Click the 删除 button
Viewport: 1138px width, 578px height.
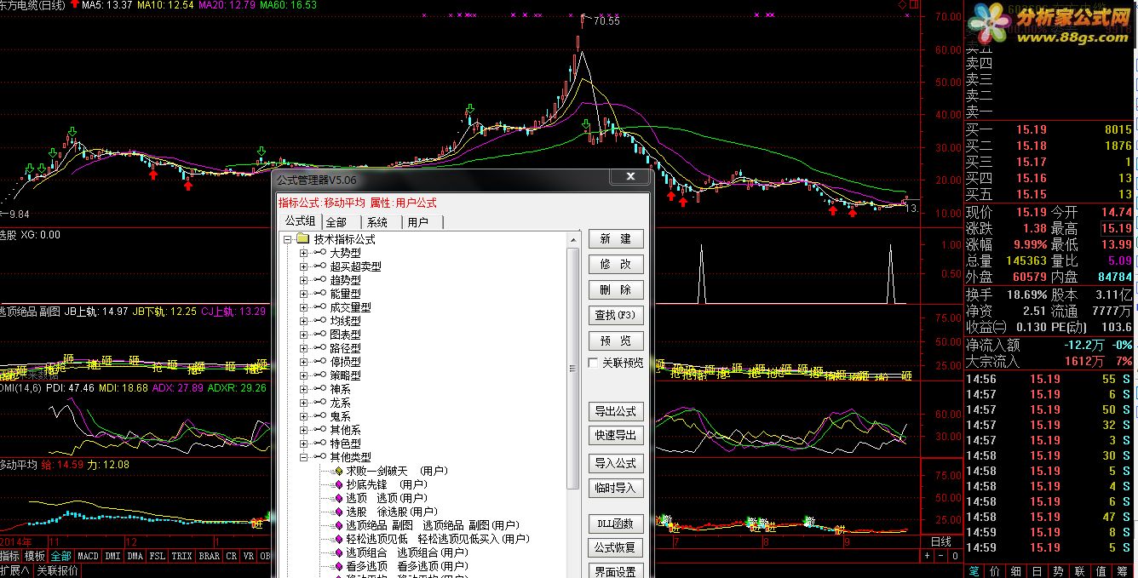pyautogui.click(x=616, y=290)
